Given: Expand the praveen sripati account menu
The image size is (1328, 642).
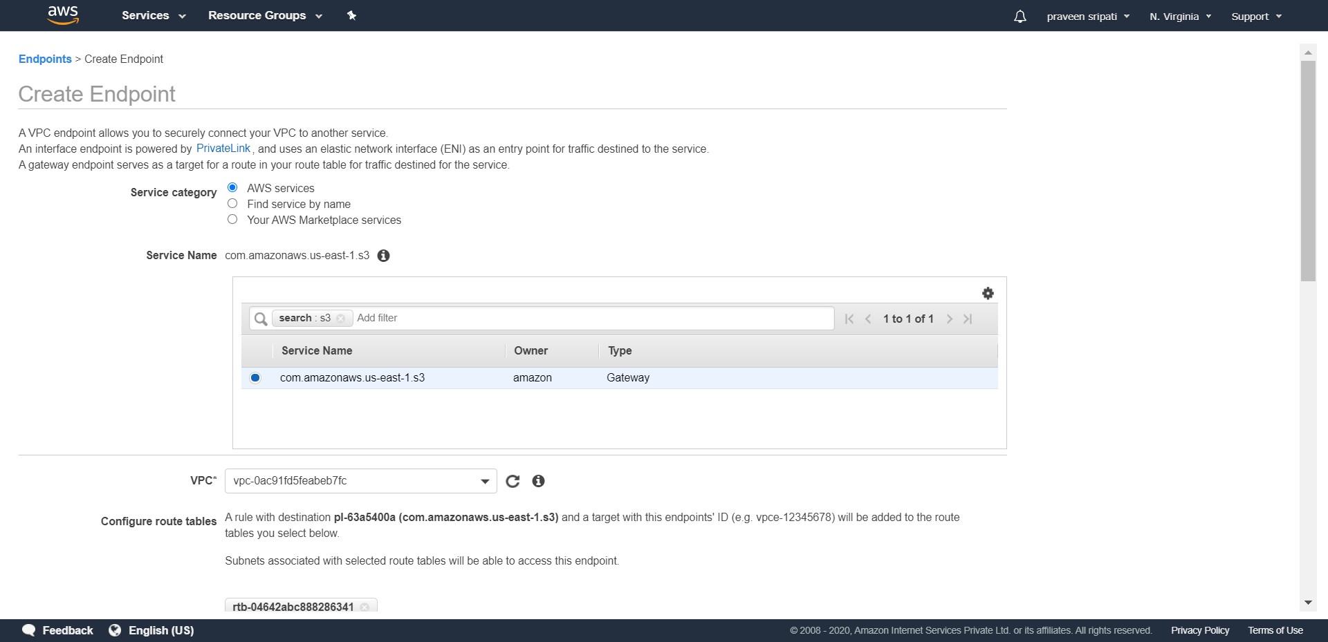Looking at the screenshot, I should [x=1087, y=15].
